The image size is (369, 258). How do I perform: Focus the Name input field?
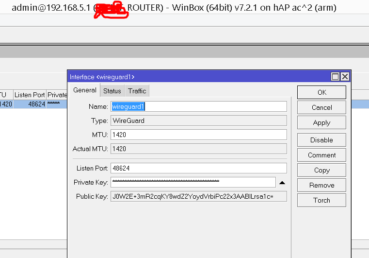(x=199, y=106)
